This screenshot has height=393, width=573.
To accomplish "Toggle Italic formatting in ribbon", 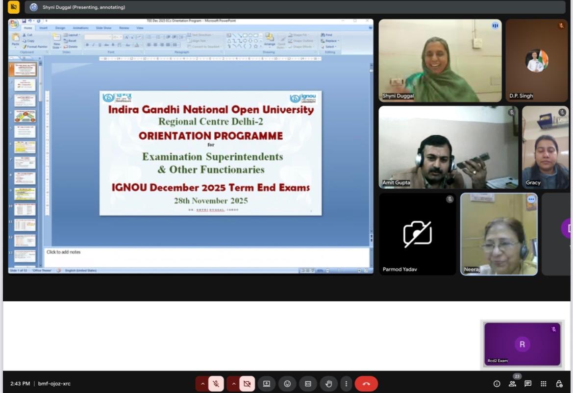I will tap(94, 45).
